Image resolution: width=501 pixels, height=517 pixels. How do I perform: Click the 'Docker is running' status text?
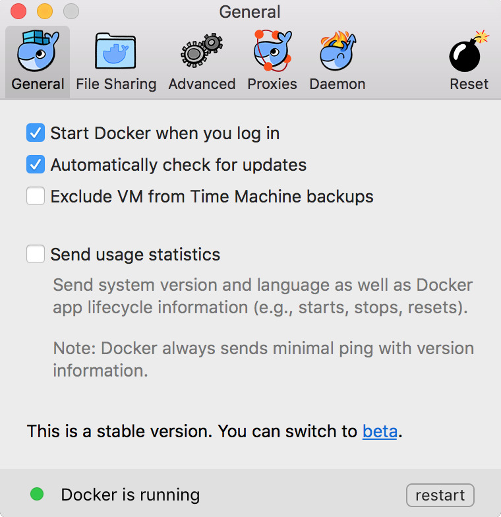point(131,495)
